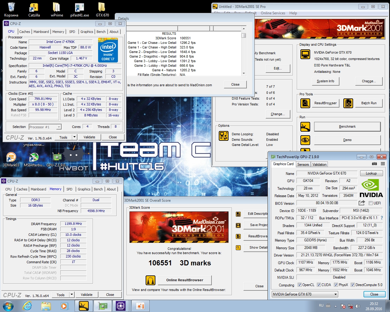Screen dimensions: 390x312
Task: Open the Windows Start button
Action: coord(8,306)
